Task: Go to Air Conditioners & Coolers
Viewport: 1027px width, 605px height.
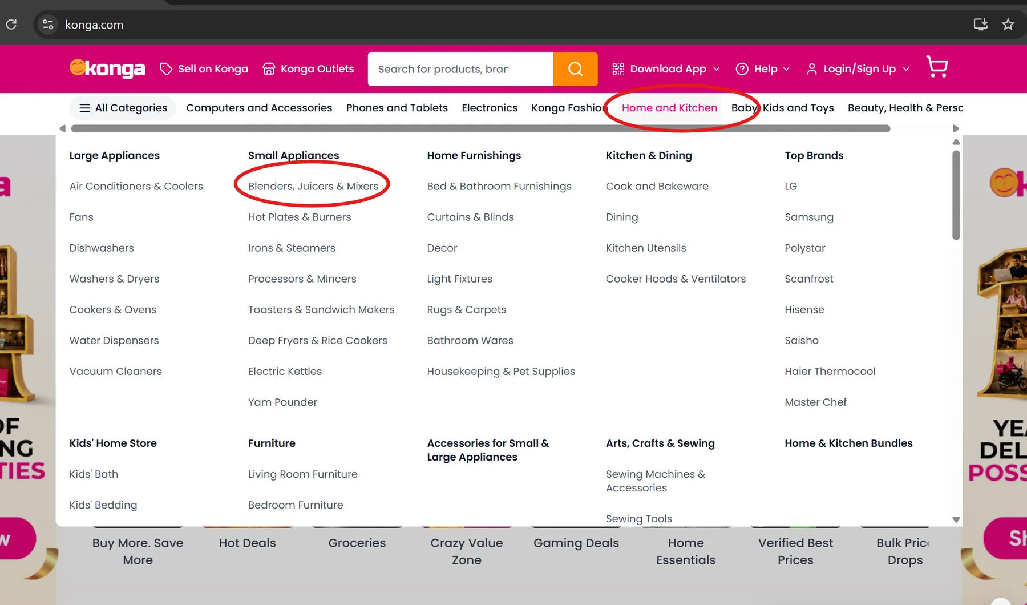Action: (x=136, y=186)
